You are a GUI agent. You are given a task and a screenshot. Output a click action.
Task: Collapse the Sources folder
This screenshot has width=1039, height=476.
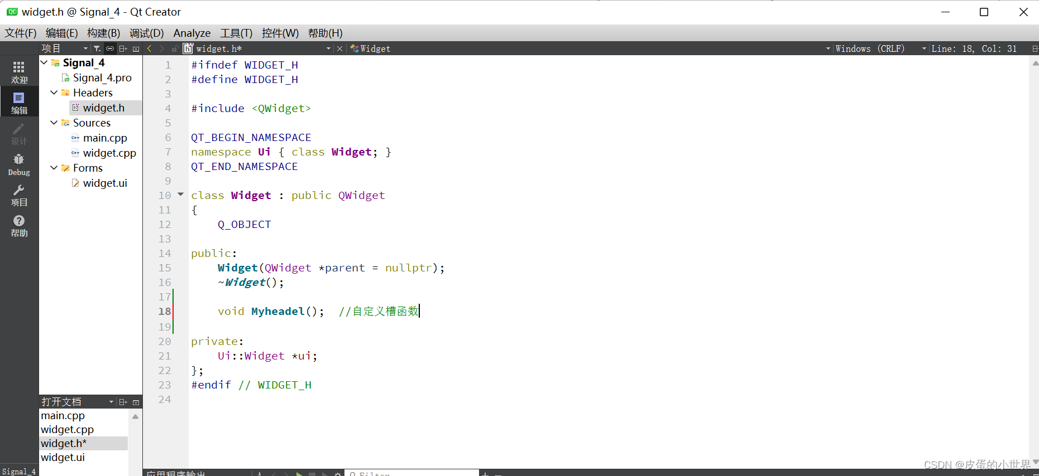(54, 123)
